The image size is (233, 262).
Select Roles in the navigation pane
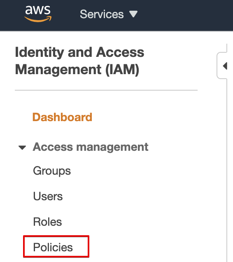coord(48,222)
